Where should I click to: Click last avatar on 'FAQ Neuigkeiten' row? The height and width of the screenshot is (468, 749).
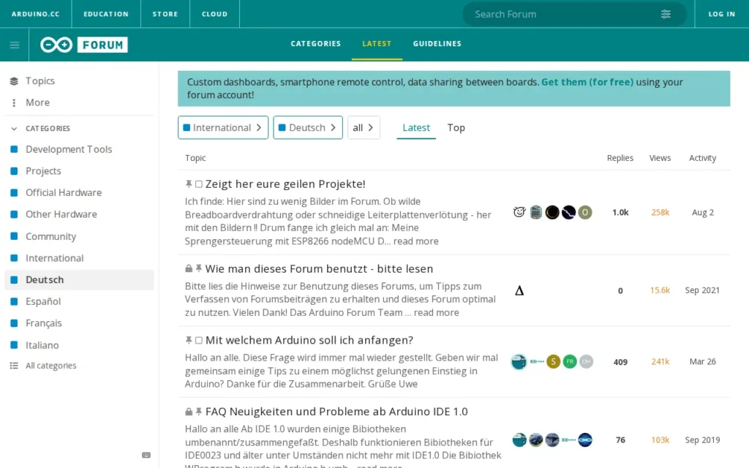(x=584, y=439)
